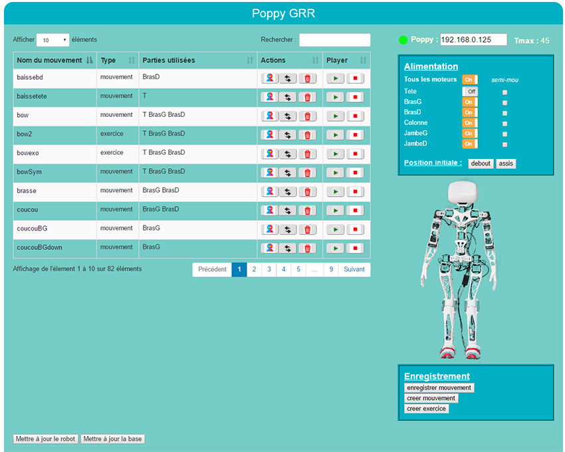Toggle the BrasG motor switch
The image size is (565, 452).
point(470,102)
